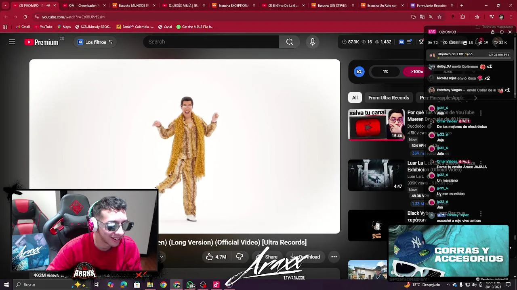Viewport: 517px width, 290px height.
Task: Bookmark this page with star icon
Action: pos(439,17)
